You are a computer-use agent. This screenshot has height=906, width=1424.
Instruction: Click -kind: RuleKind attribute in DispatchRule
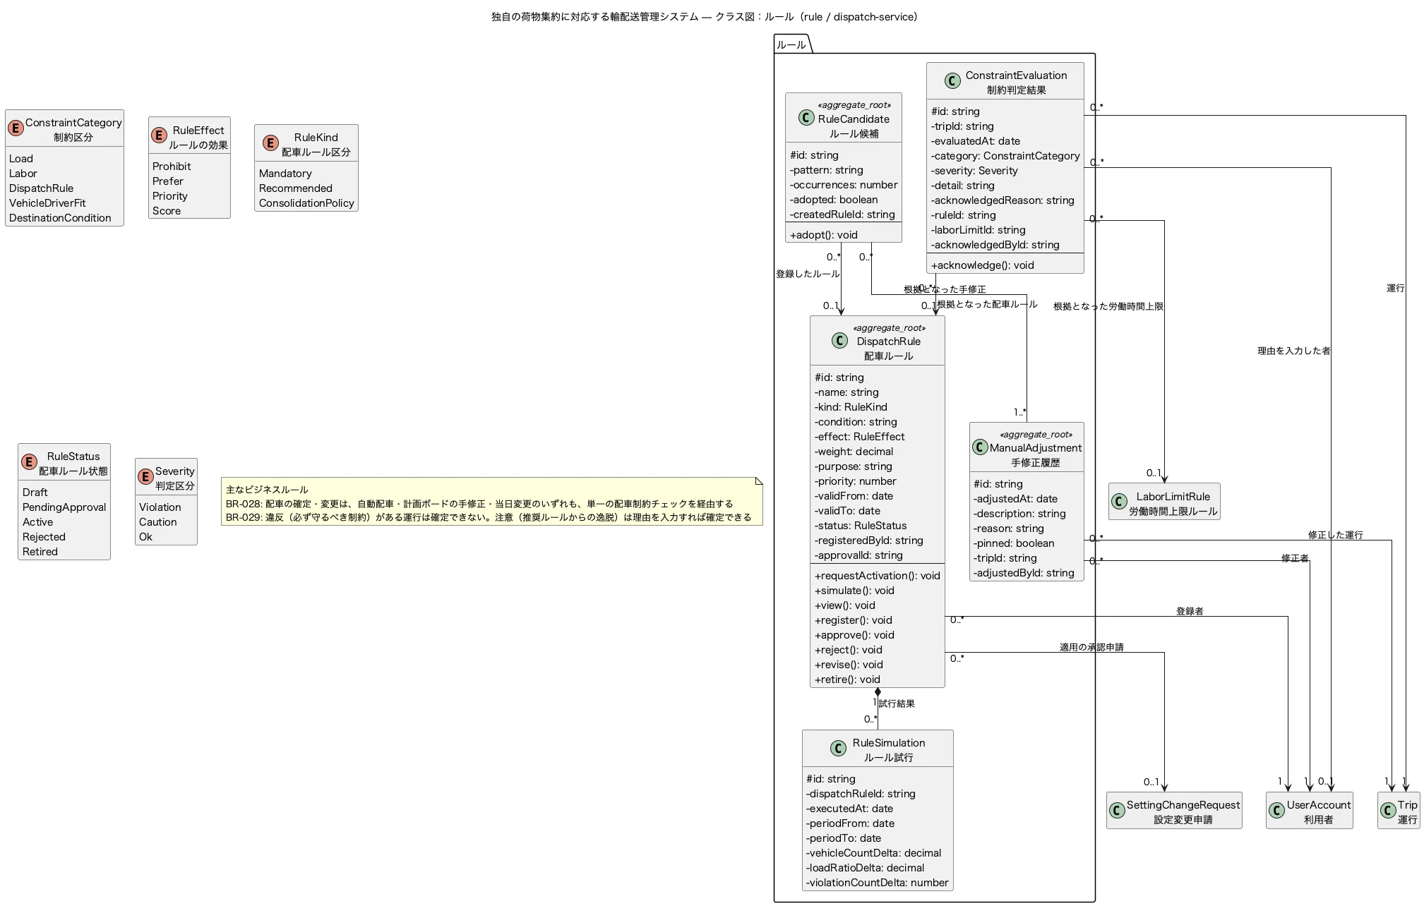click(x=851, y=407)
